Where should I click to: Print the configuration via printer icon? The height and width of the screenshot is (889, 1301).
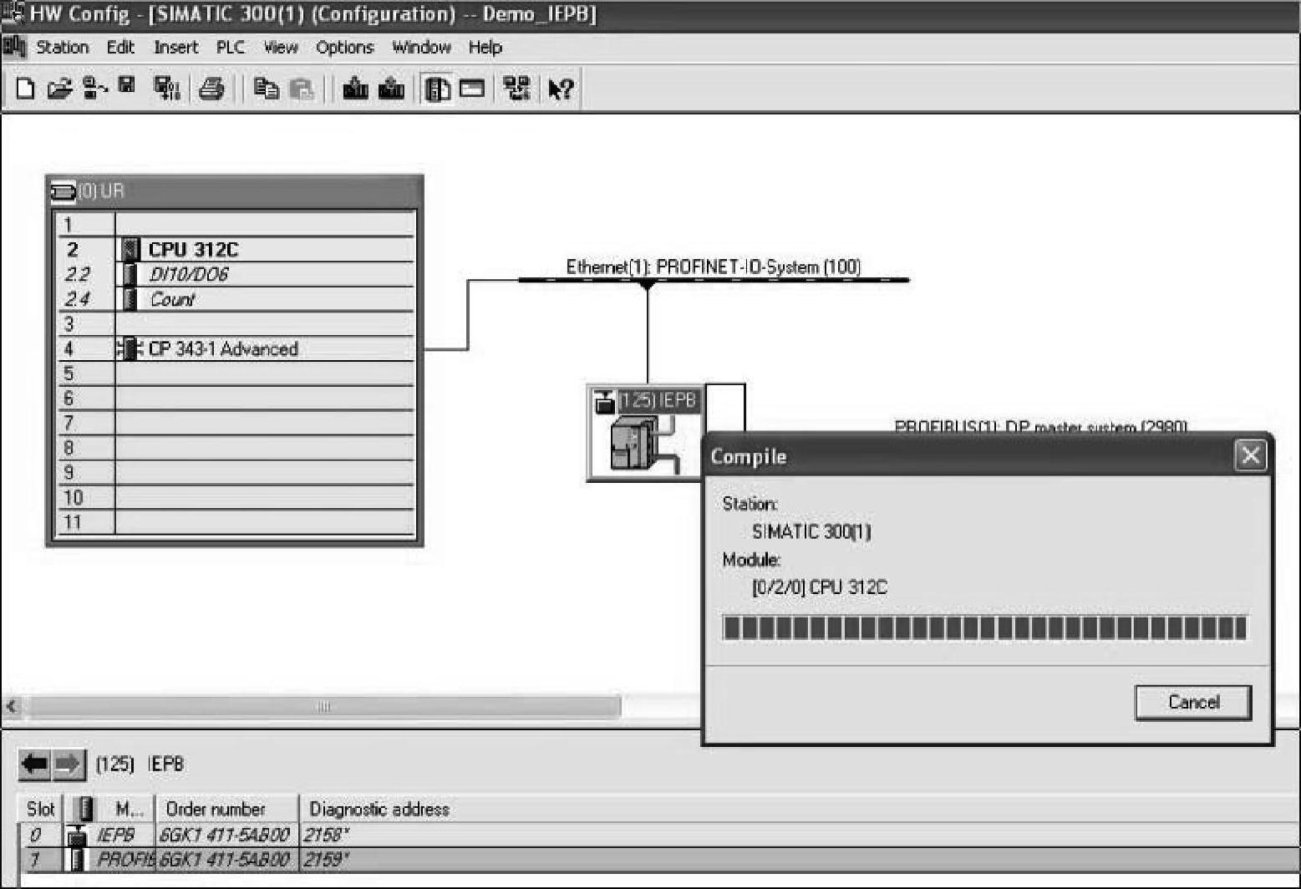(x=212, y=88)
